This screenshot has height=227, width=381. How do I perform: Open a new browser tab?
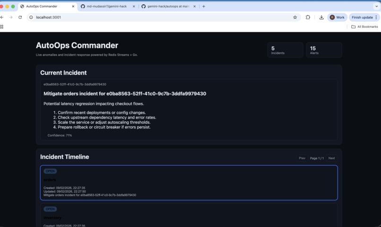(x=204, y=6)
